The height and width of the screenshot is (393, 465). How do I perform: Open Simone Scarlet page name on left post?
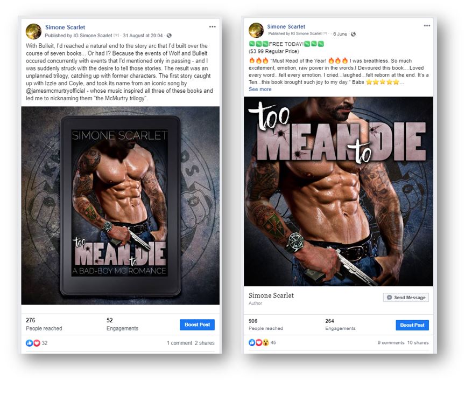pos(65,27)
